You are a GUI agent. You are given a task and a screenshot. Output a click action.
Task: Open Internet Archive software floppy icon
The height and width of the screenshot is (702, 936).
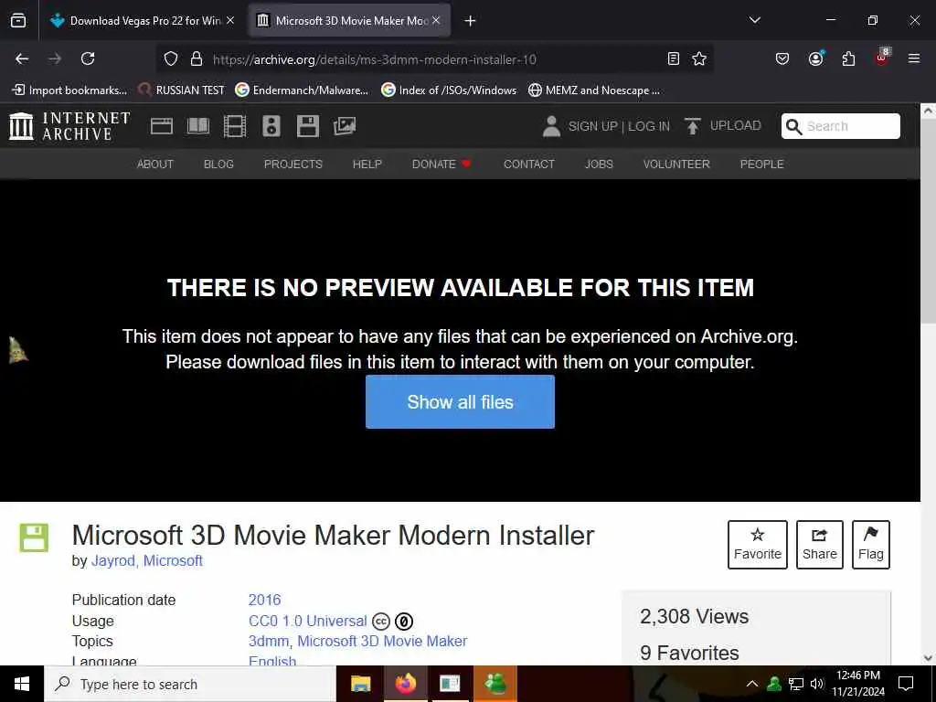tap(308, 126)
